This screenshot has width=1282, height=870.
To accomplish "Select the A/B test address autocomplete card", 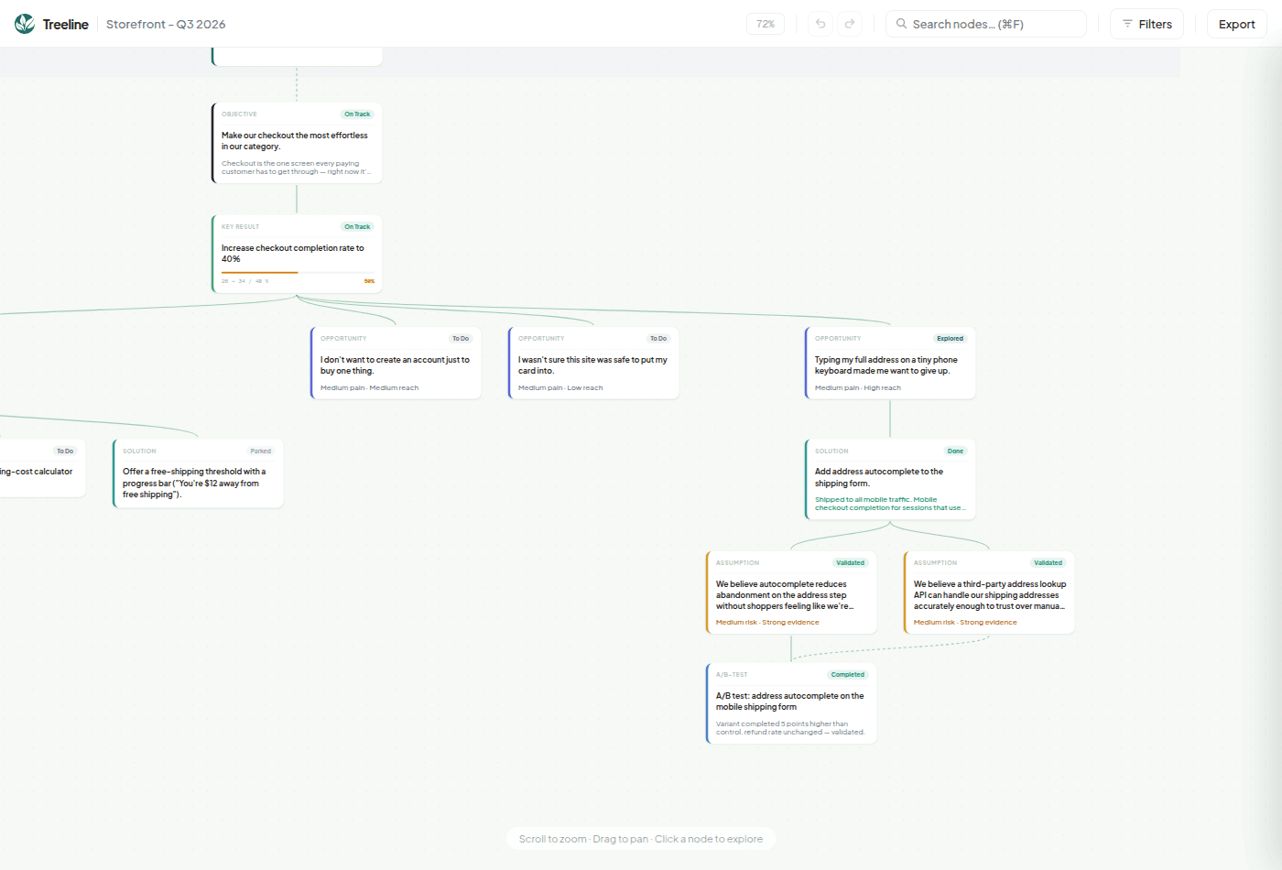I will [x=791, y=703].
